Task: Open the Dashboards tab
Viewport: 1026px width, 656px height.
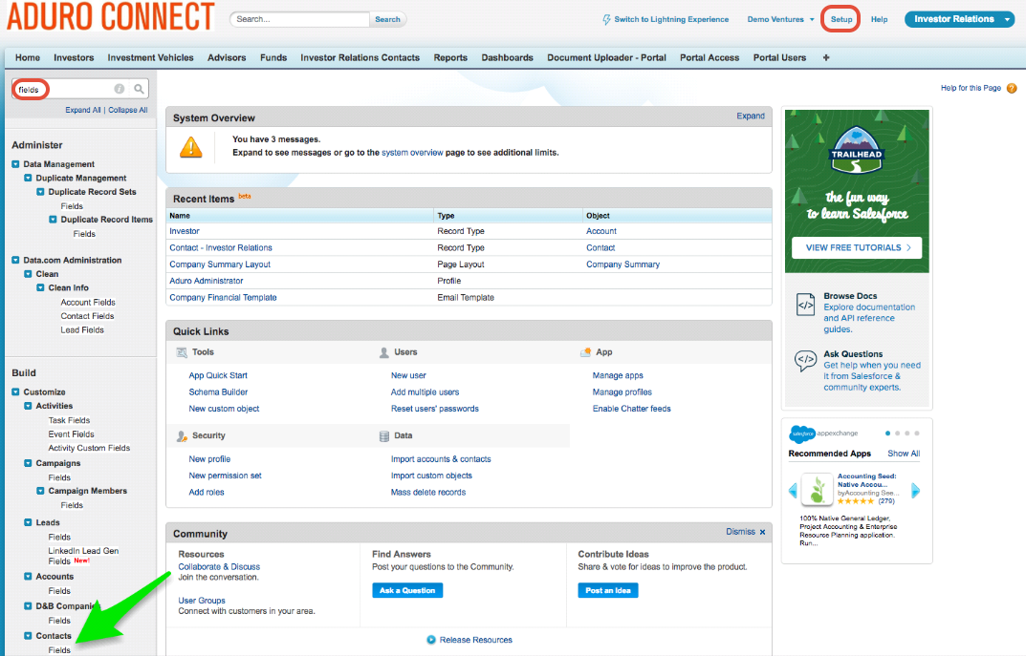Action: tap(507, 57)
